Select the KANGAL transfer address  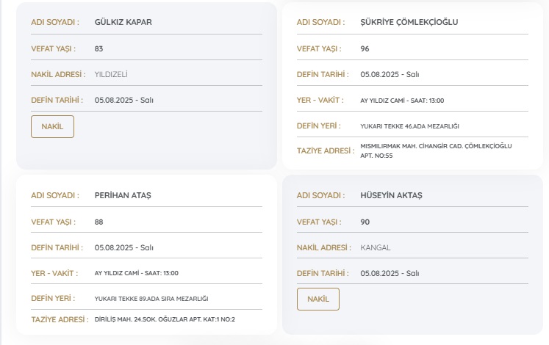376,247
